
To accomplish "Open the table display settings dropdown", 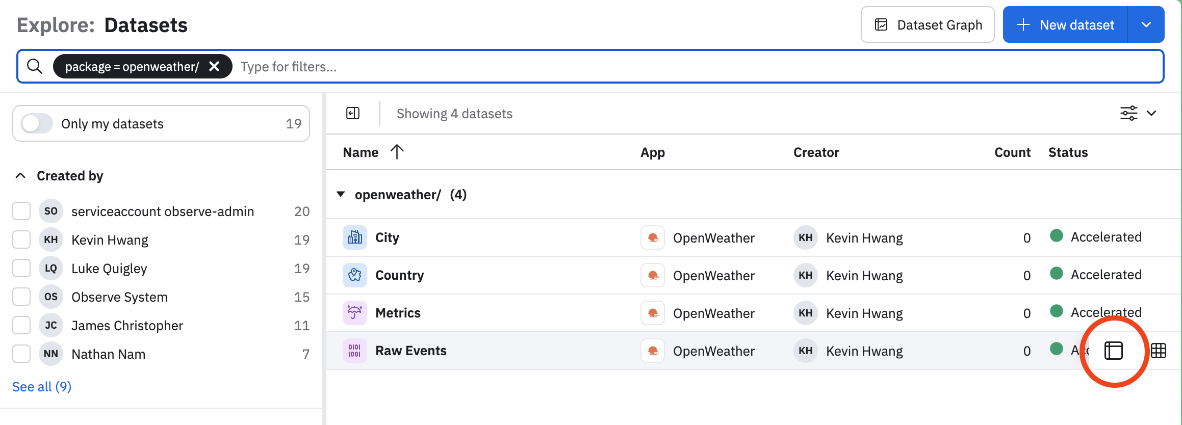I will click(x=1138, y=113).
